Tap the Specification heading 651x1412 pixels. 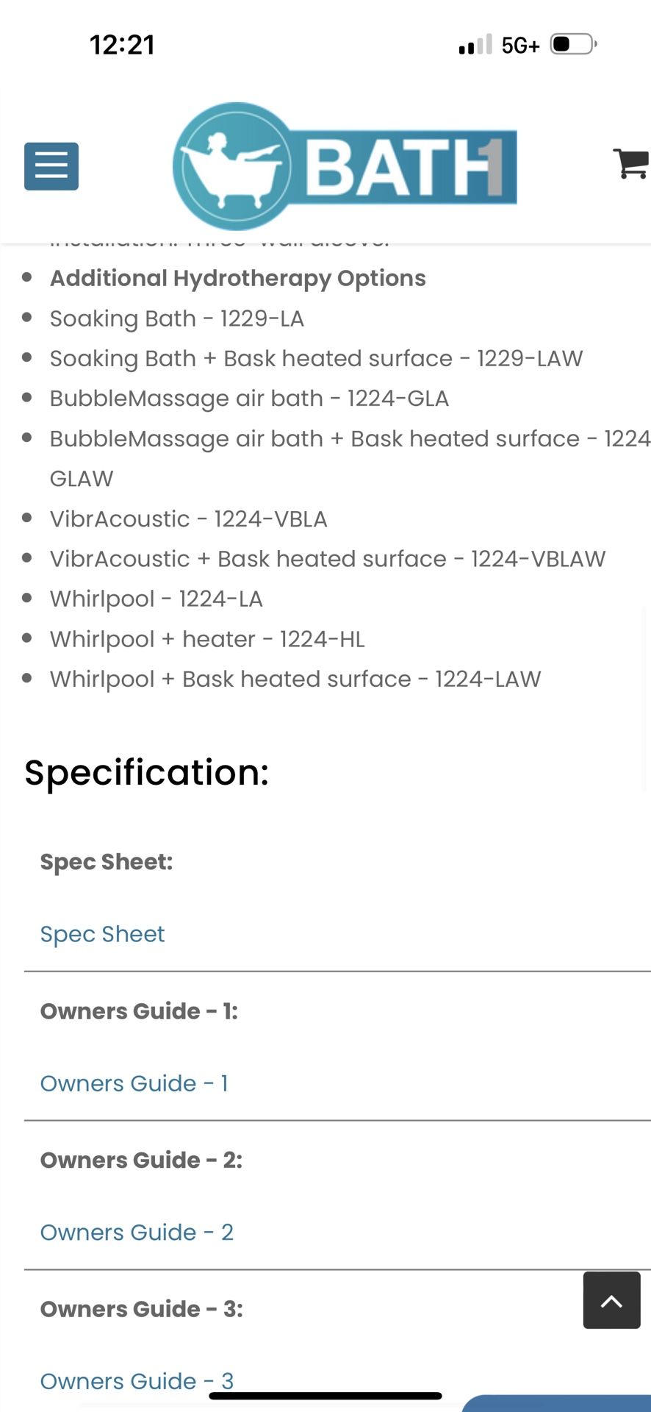click(x=146, y=772)
